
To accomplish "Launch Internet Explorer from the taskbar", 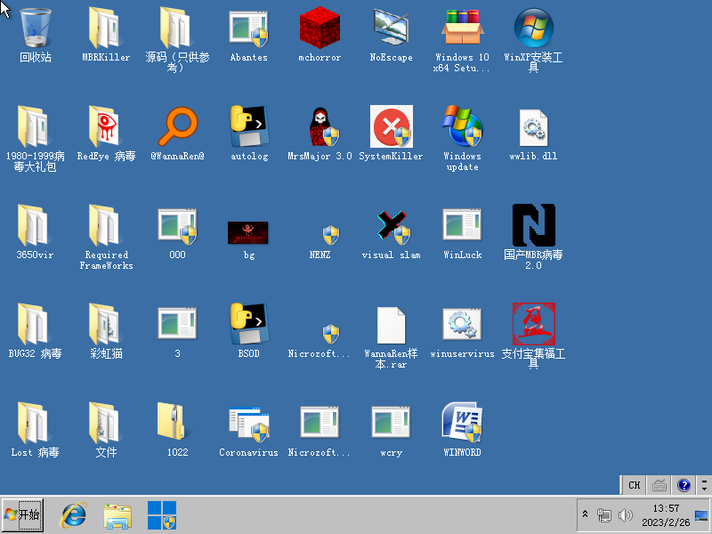I will [73, 514].
